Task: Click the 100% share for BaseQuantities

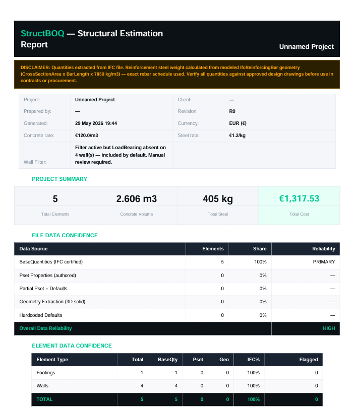Action: pos(260,262)
